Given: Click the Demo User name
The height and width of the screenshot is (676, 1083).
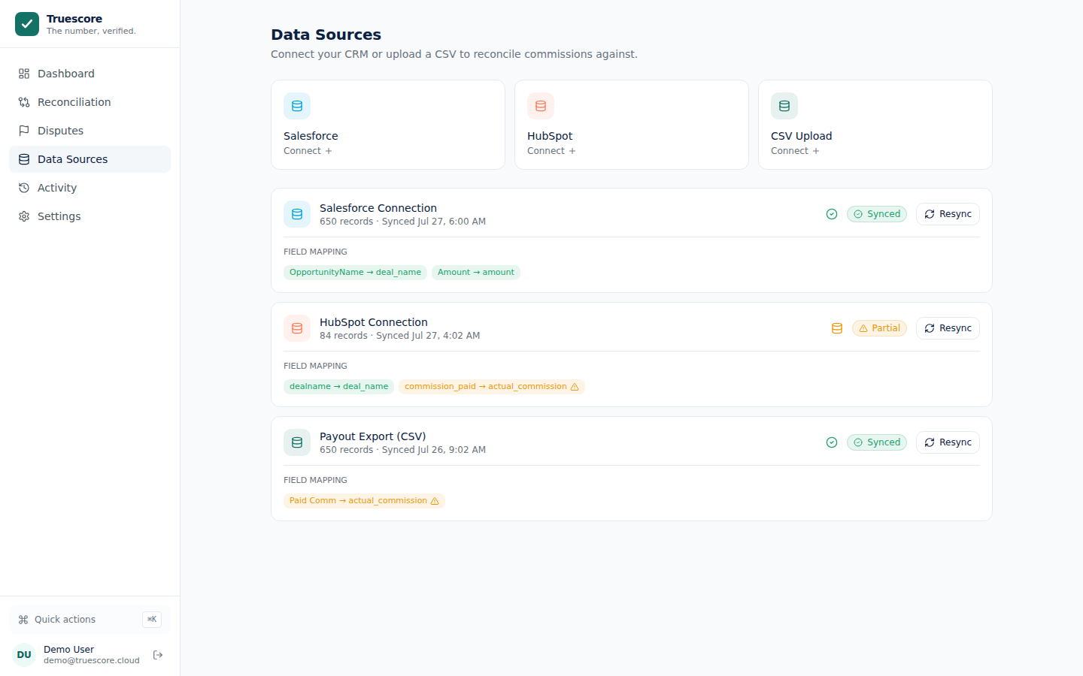Looking at the screenshot, I should [x=68, y=650].
